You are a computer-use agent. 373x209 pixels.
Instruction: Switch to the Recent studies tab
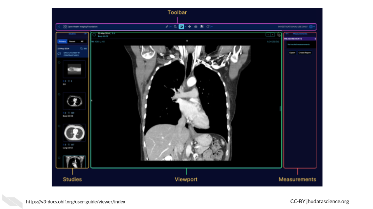[x=72, y=41]
